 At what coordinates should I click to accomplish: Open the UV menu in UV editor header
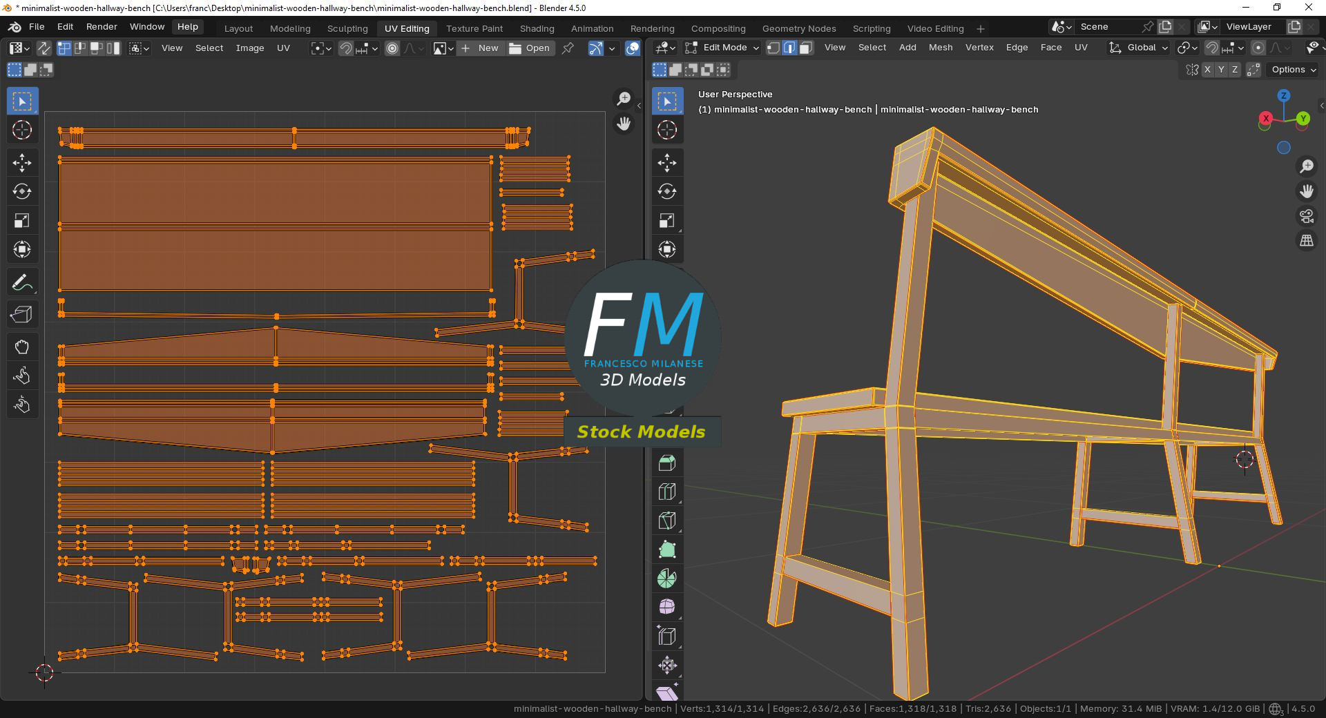pyautogui.click(x=283, y=48)
